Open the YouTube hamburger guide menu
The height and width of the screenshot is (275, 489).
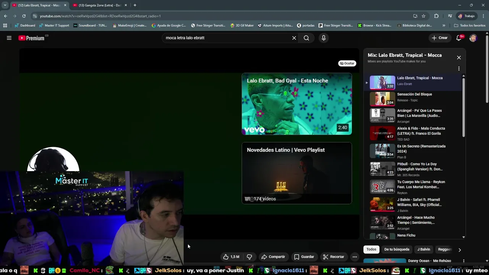click(x=9, y=38)
